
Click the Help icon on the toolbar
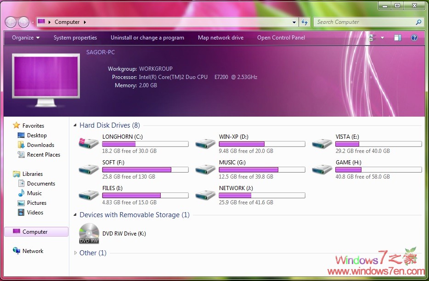click(414, 38)
